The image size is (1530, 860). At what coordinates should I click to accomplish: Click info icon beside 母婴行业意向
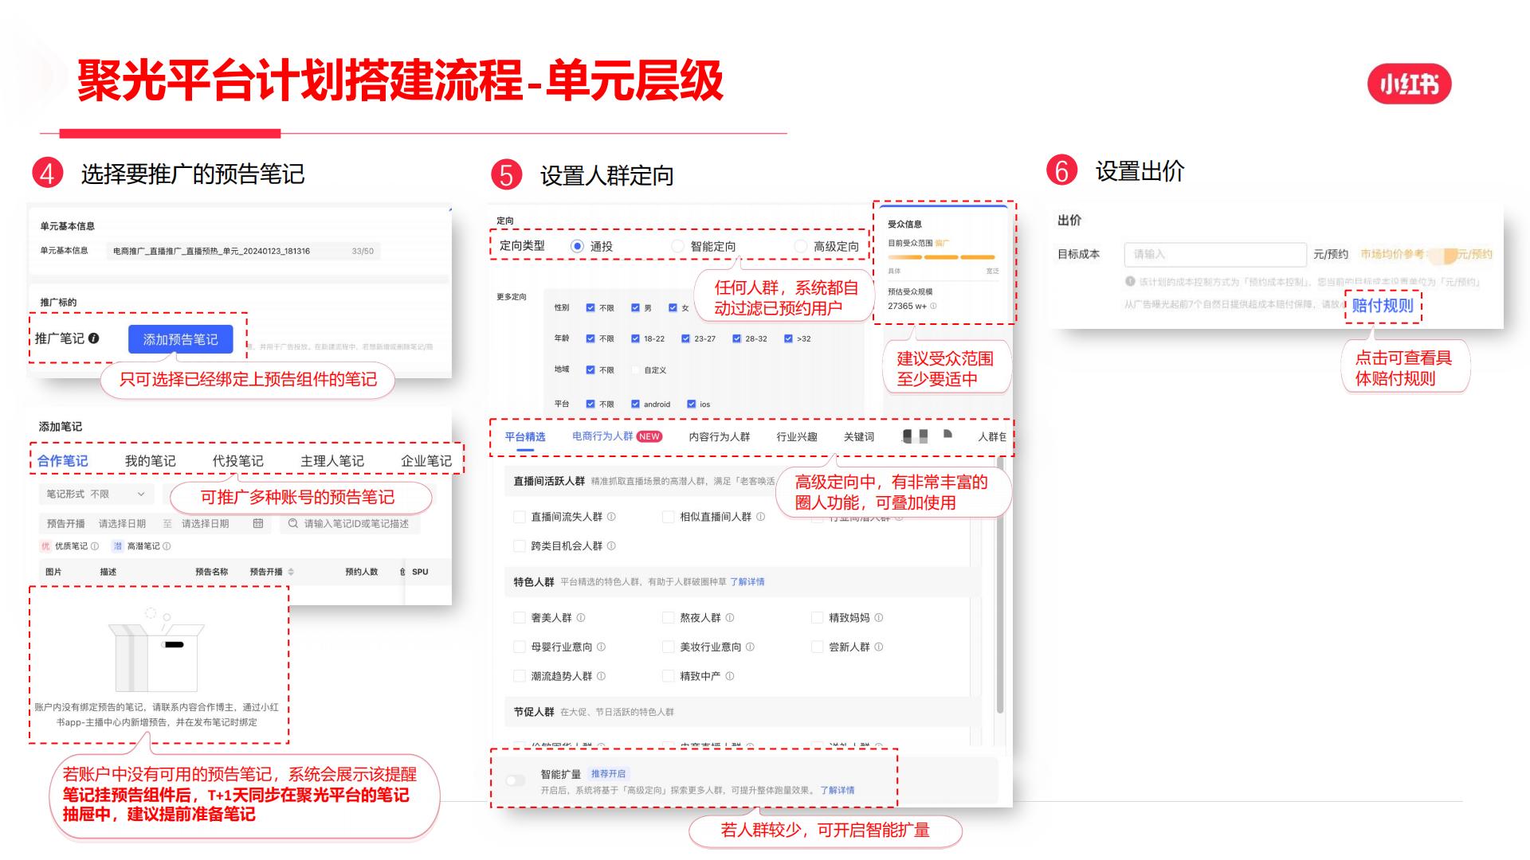pos(601,647)
